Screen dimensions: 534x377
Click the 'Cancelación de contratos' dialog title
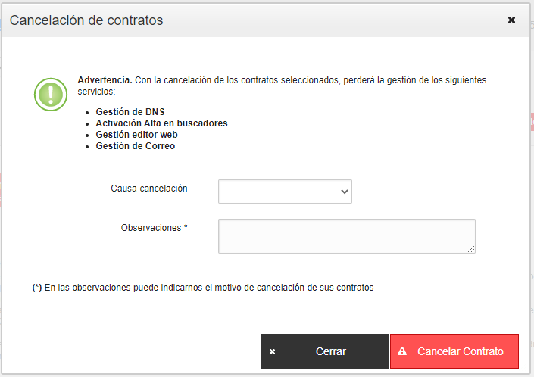pyautogui.click(x=86, y=20)
